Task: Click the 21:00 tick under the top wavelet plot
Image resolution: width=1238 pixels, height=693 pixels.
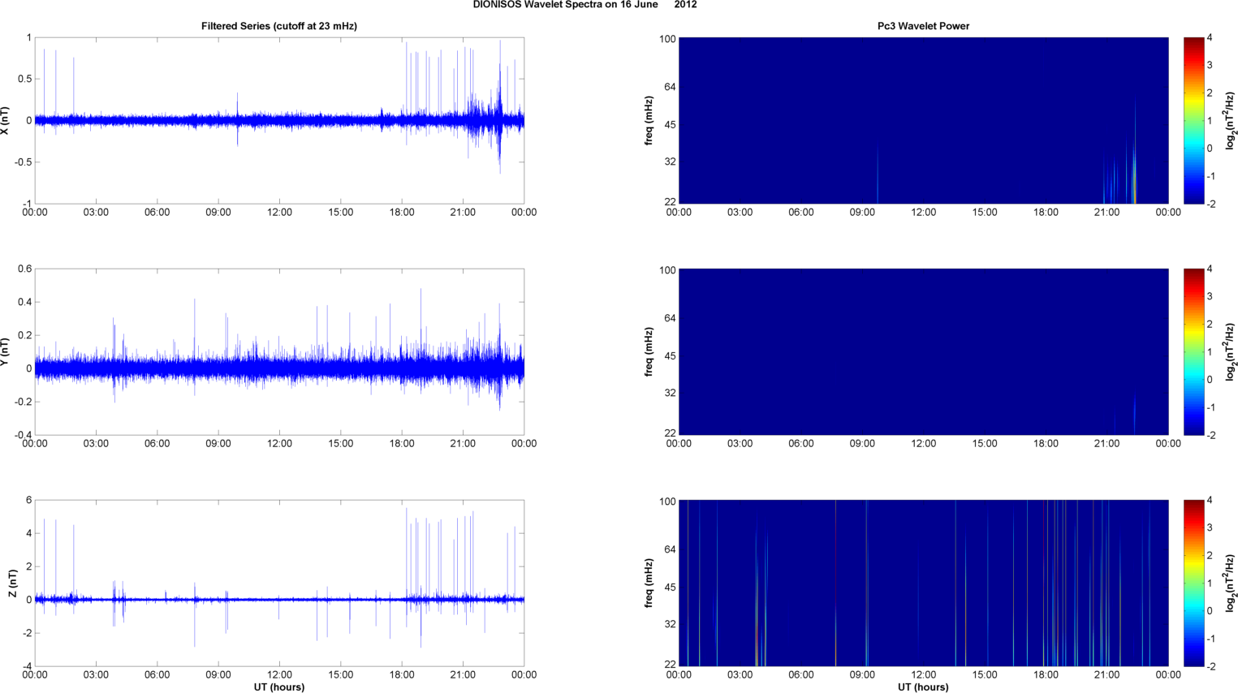Action: [1106, 213]
